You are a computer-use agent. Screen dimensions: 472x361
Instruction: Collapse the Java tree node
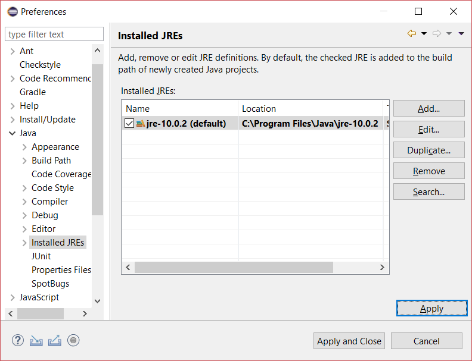pos(13,133)
